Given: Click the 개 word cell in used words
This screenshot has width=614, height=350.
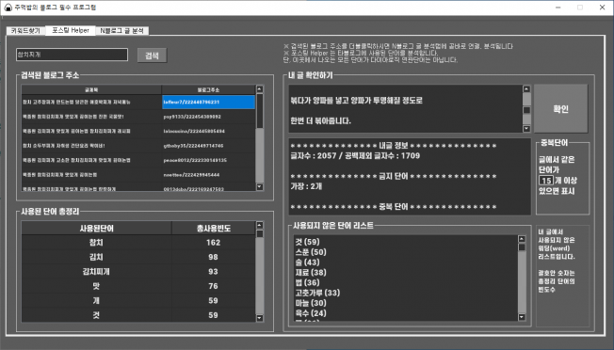Looking at the screenshot, I should pyautogui.click(x=97, y=300).
